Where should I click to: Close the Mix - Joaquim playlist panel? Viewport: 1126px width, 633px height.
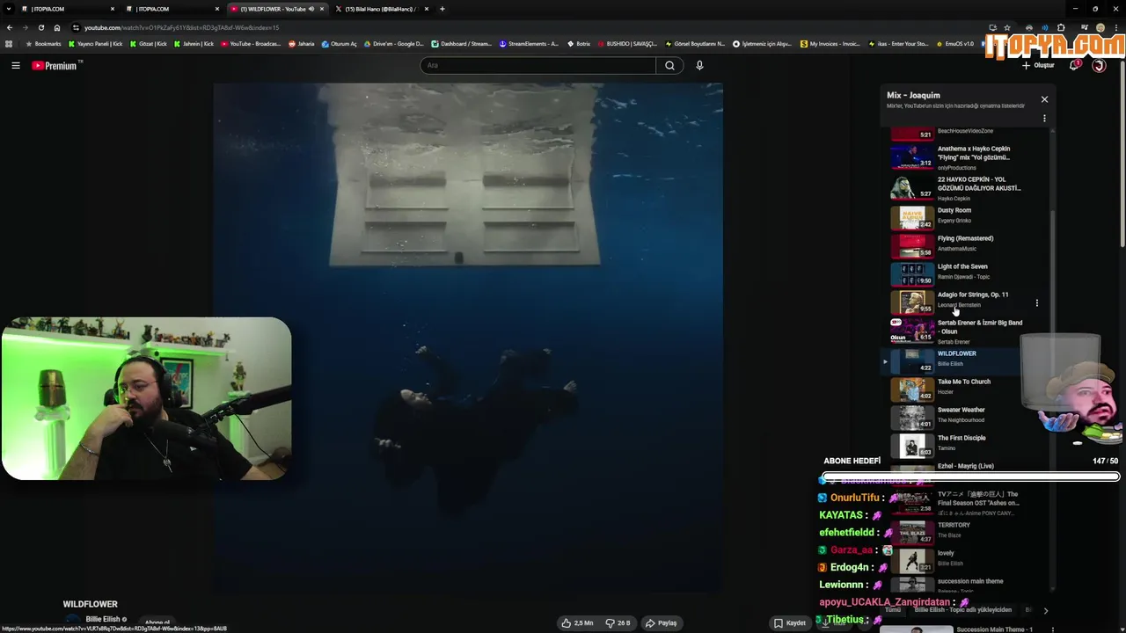(x=1044, y=99)
